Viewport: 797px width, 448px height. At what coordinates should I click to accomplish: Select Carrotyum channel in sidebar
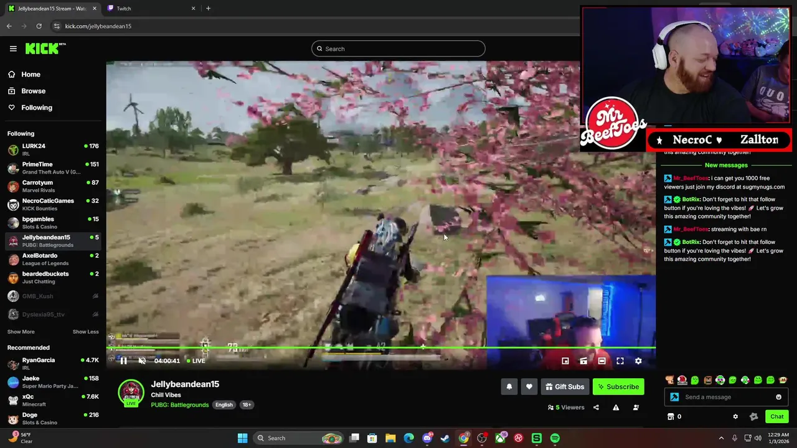(x=53, y=186)
